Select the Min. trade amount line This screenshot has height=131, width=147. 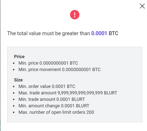(x=51, y=99)
